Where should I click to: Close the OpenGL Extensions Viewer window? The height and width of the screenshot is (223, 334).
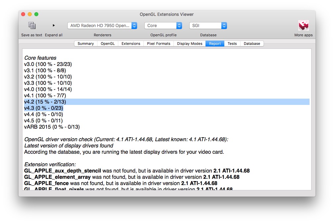pyautogui.click(x=23, y=14)
